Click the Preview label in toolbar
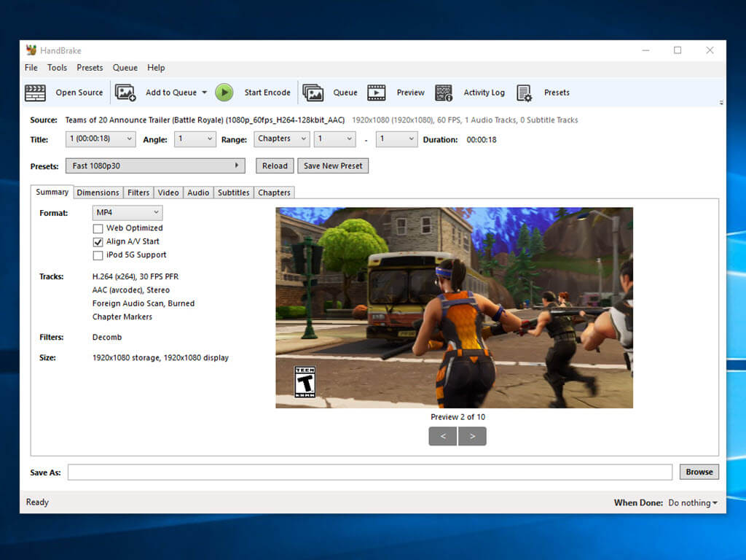The width and height of the screenshot is (746, 560). pos(411,93)
